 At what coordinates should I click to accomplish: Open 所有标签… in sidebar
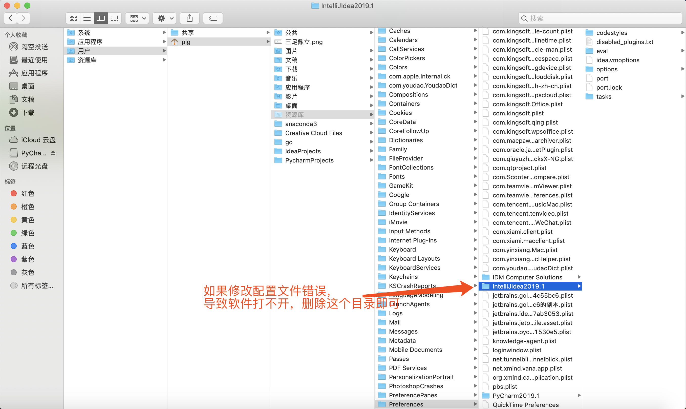tap(37, 285)
